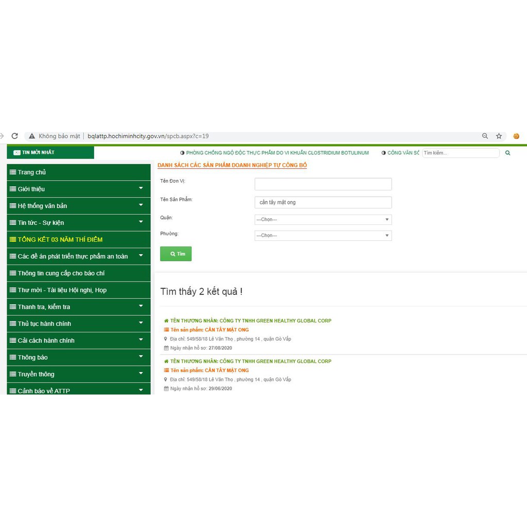Expand the Thủ tục hành chính submenu

click(141, 323)
